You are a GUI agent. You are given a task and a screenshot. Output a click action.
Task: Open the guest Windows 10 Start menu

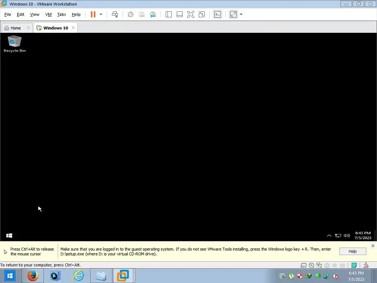[x=9, y=235]
